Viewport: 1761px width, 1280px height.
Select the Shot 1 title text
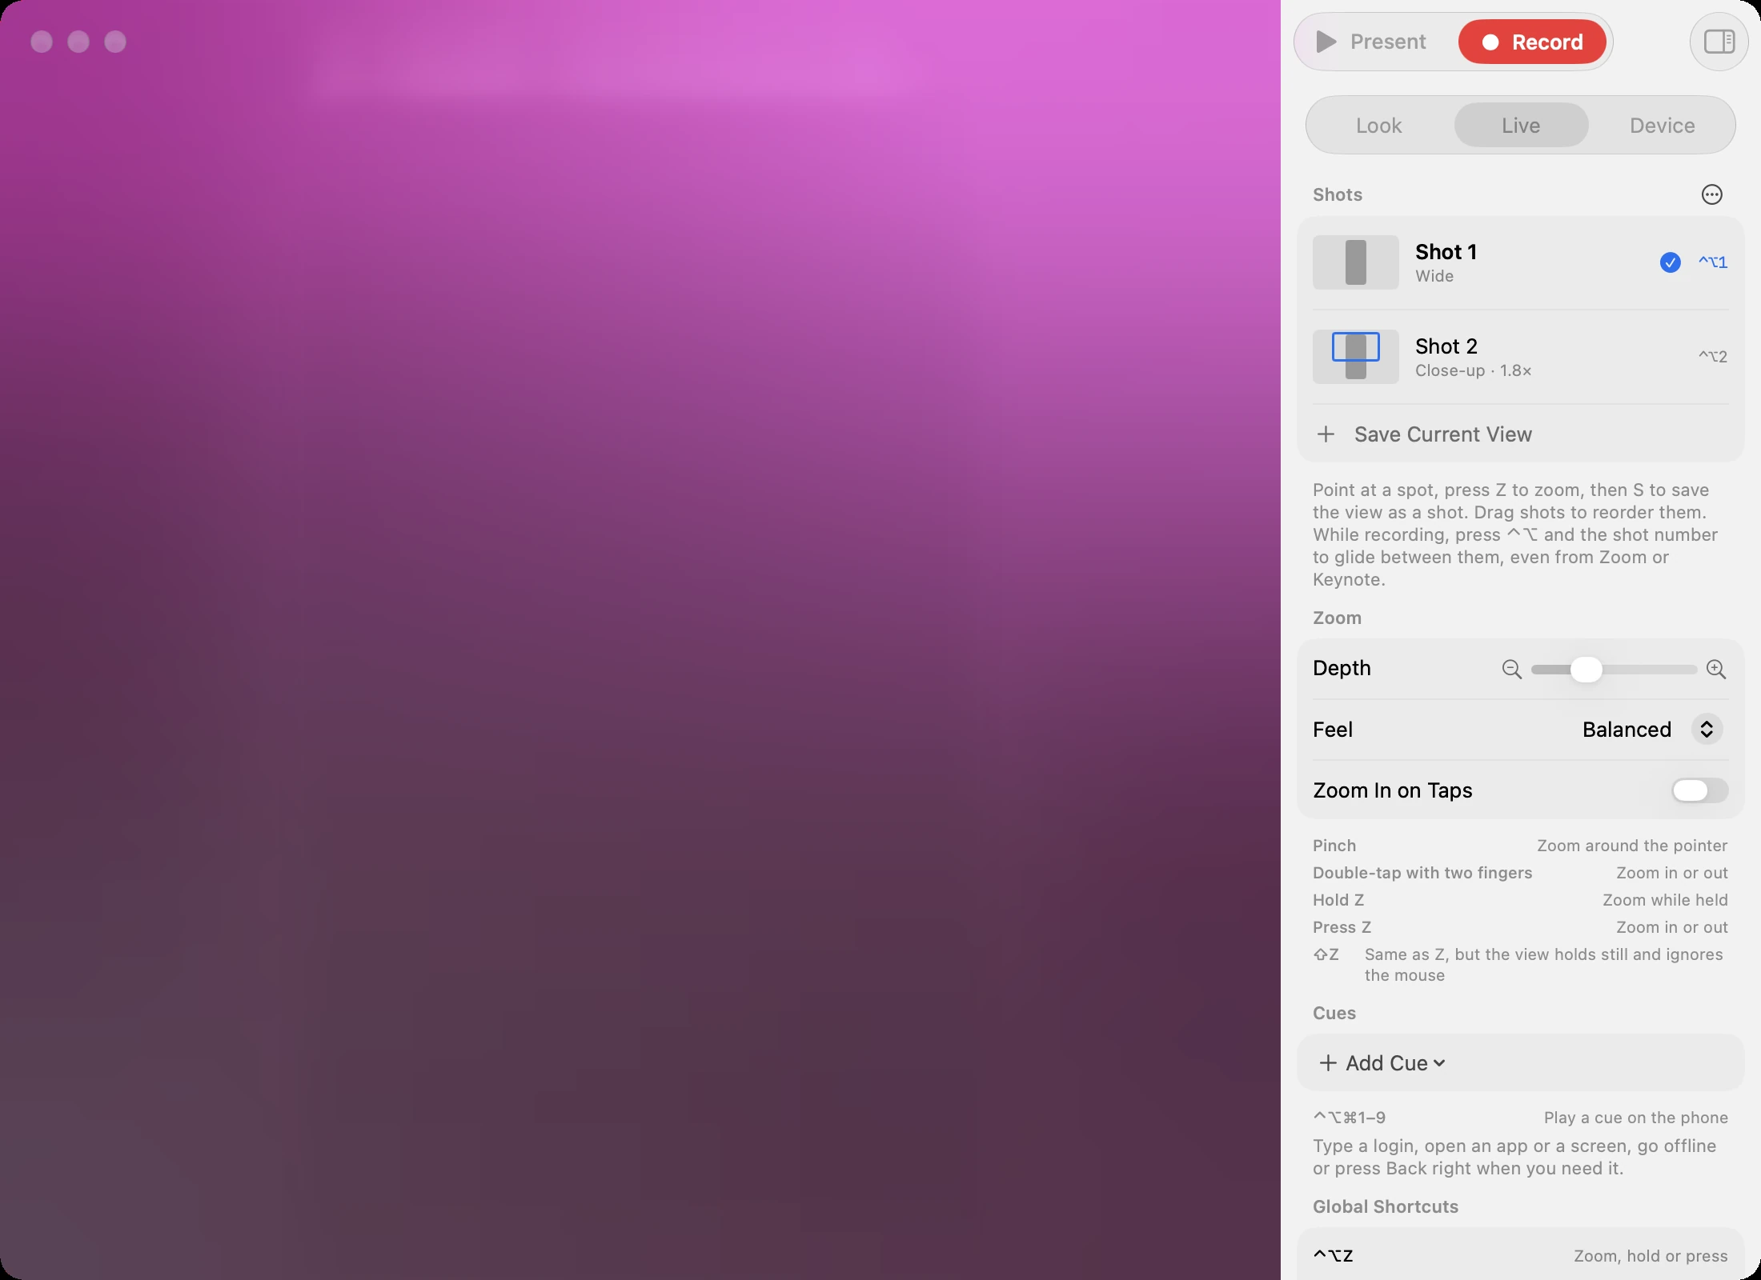(1446, 252)
